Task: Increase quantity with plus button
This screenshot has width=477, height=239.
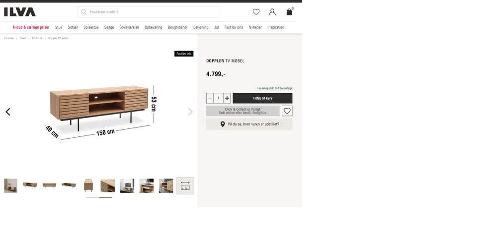Action: pyautogui.click(x=227, y=98)
